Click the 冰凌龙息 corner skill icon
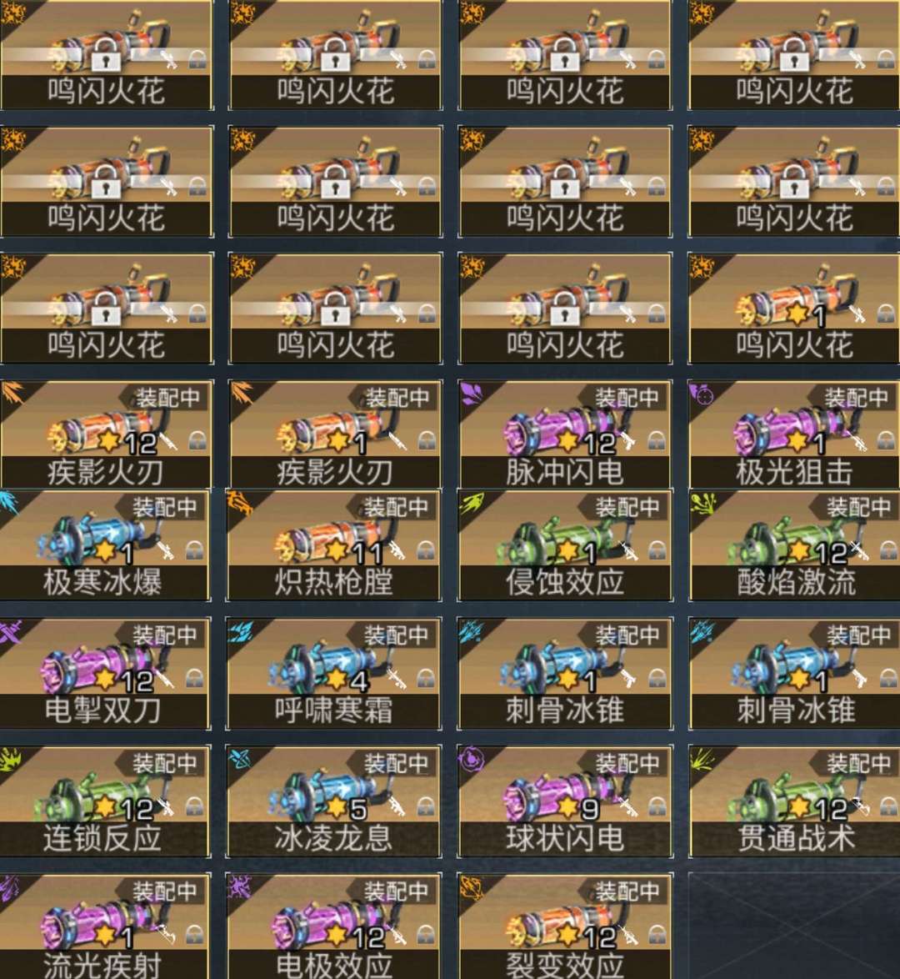The image size is (900, 979). (x=241, y=759)
